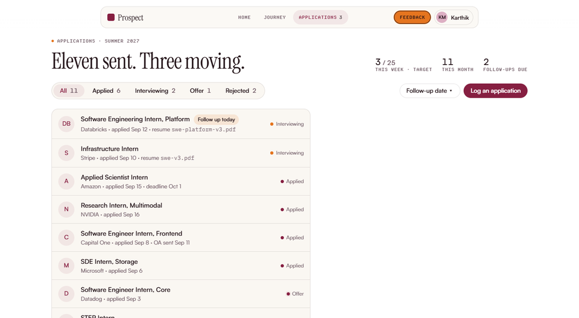Click the Applied status on Microsoft row
The width and height of the screenshot is (579, 318).
292,266
